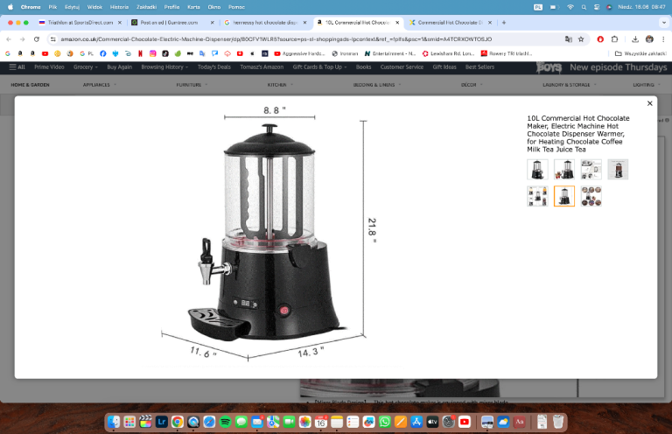Image resolution: width=672 pixels, height=434 pixels.
Task: Open the all bookmarks folder
Action: [x=640, y=53]
